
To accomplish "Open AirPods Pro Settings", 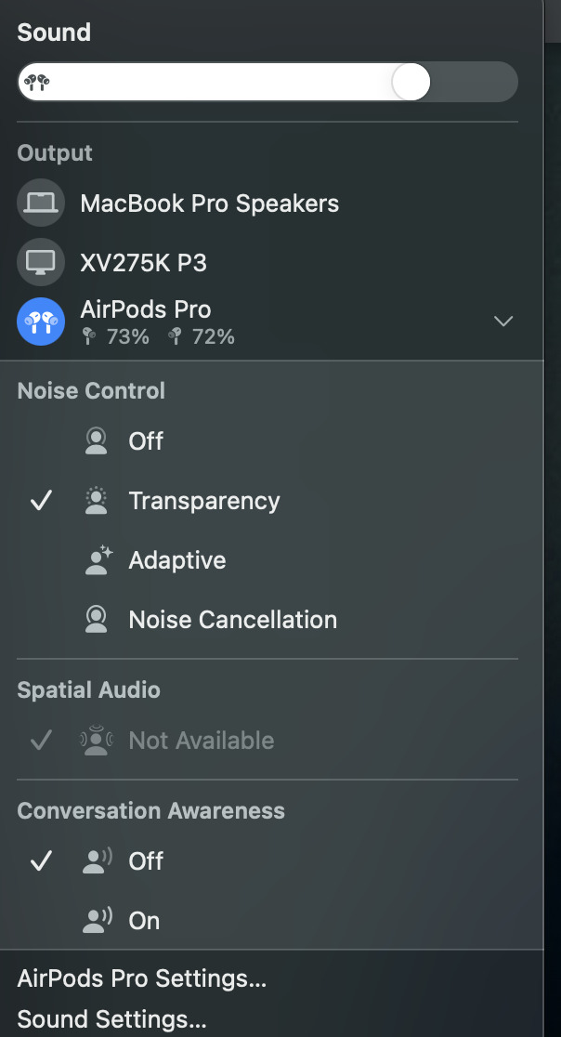I will pos(142,978).
